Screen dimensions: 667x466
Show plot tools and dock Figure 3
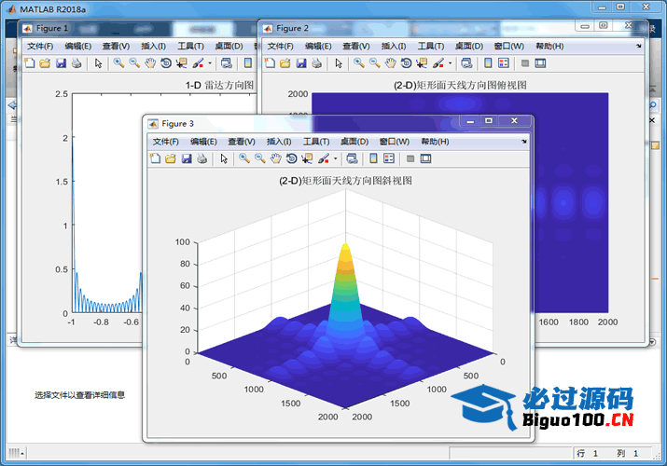[425, 158]
